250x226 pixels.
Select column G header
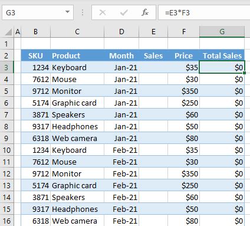coord(222,32)
